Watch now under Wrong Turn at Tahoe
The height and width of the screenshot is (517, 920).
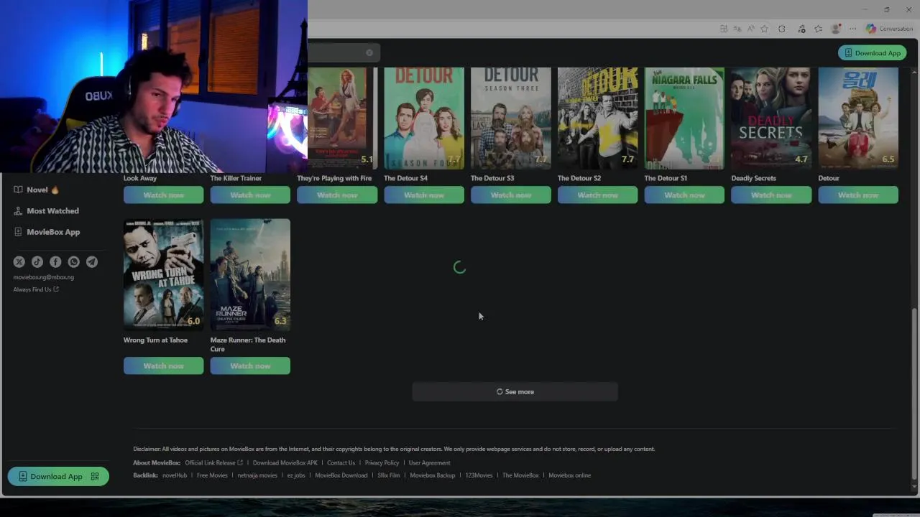tap(163, 365)
